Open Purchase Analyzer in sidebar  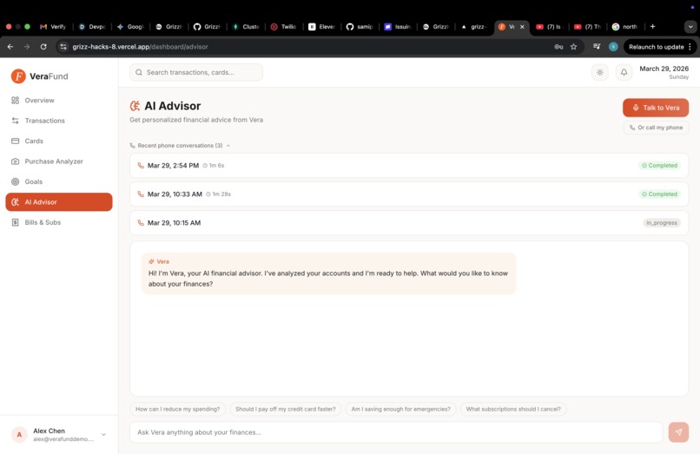click(x=59, y=161)
